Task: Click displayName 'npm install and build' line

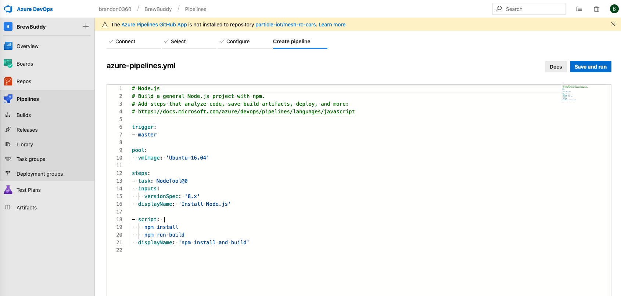Action: pos(194,242)
